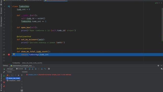The height and width of the screenshot is (92, 163).
Task: Open the thread selector dropdown in Frames
Action: click(x=10, y=75)
